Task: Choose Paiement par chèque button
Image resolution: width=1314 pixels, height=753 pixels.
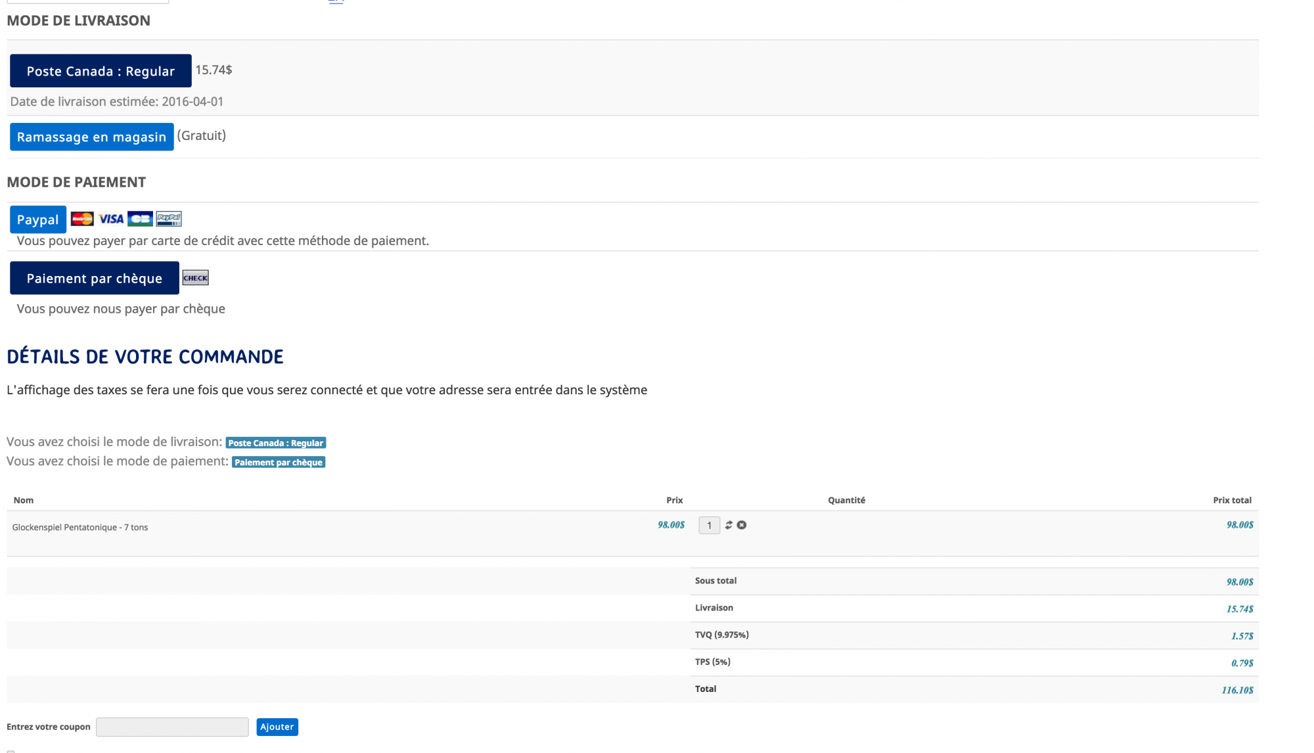Action: 95,278
